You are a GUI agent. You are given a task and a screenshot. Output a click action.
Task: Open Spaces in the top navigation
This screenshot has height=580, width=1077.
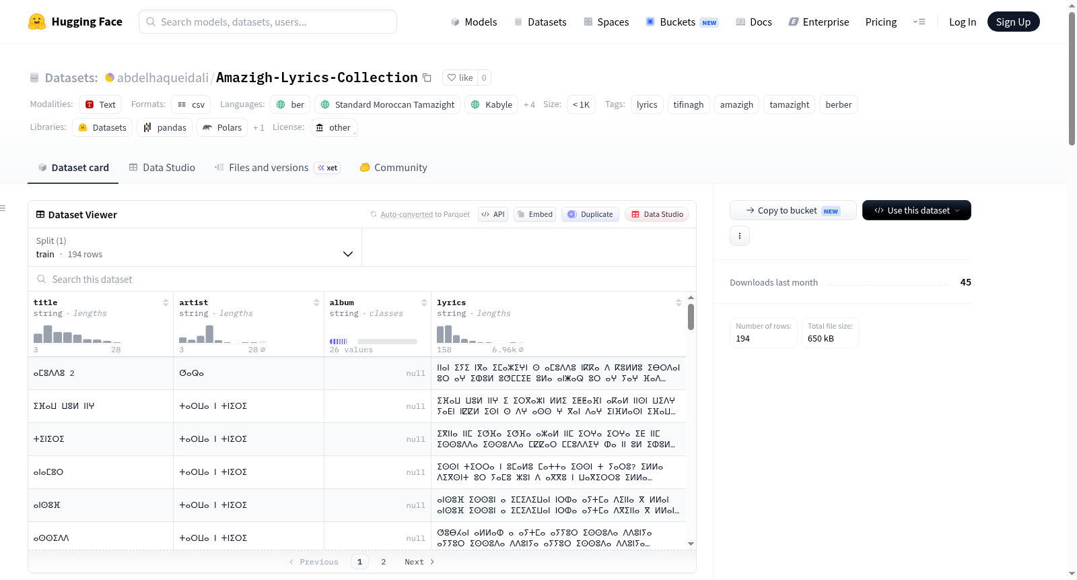click(x=606, y=22)
